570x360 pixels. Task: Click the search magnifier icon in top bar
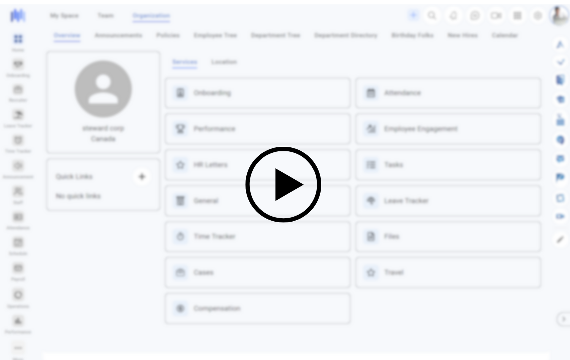432,16
